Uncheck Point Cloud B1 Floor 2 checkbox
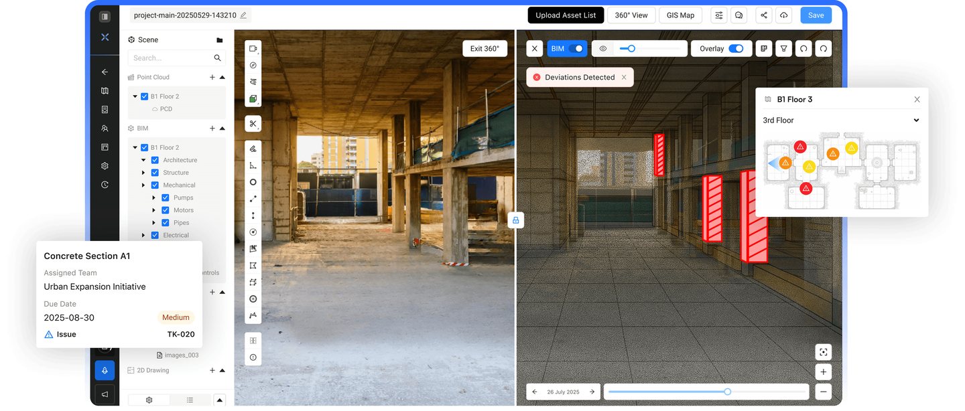 tap(144, 96)
